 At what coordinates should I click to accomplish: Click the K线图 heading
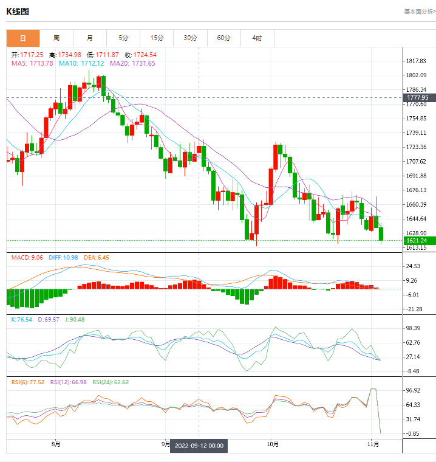pyautogui.click(x=18, y=12)
